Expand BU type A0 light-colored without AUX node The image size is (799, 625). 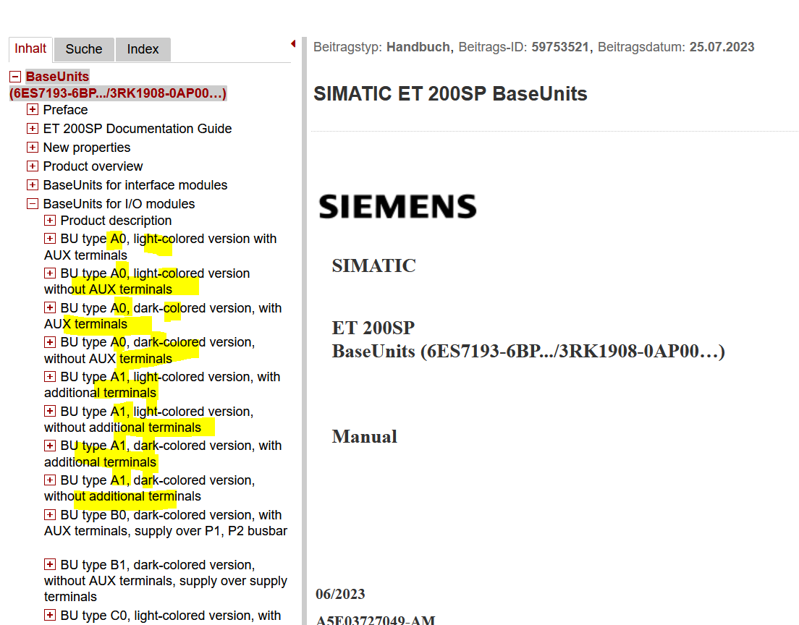pos(49,273)
